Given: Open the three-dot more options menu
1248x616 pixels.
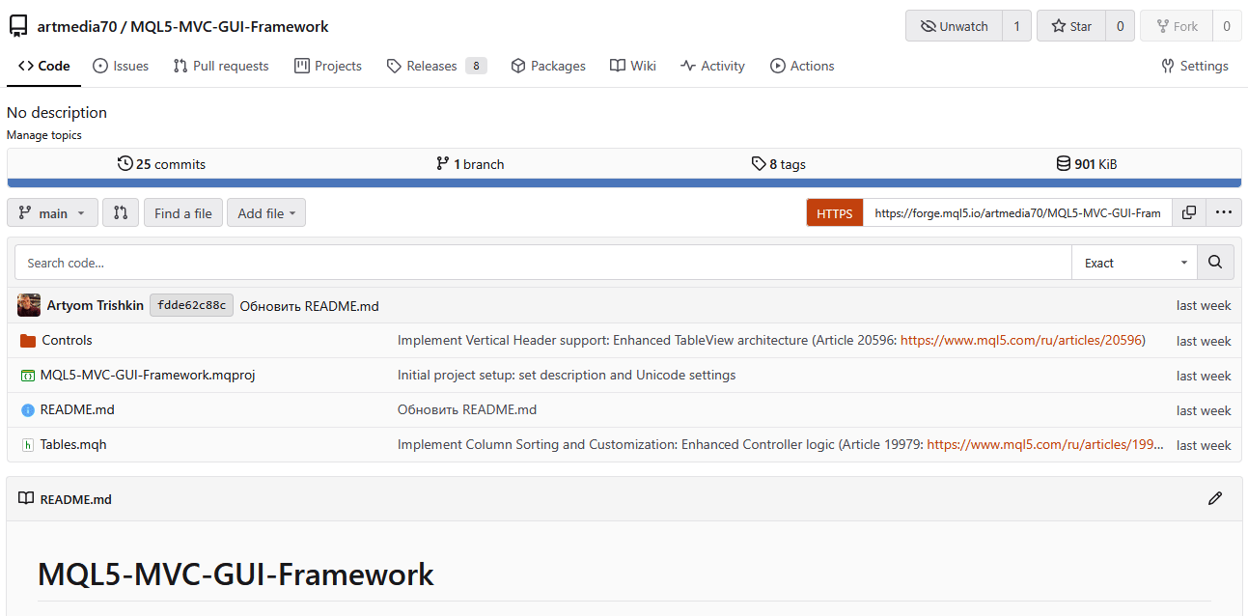Looking at the screenshot, I should (1223, 212).
